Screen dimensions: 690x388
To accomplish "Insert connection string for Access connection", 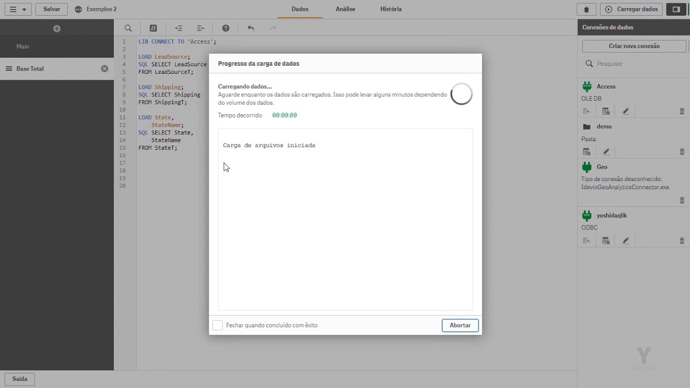I will click(586, 112).
